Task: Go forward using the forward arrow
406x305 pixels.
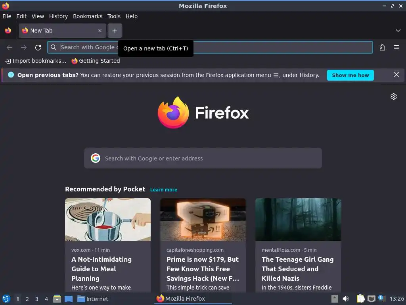Action: point(24,48)
